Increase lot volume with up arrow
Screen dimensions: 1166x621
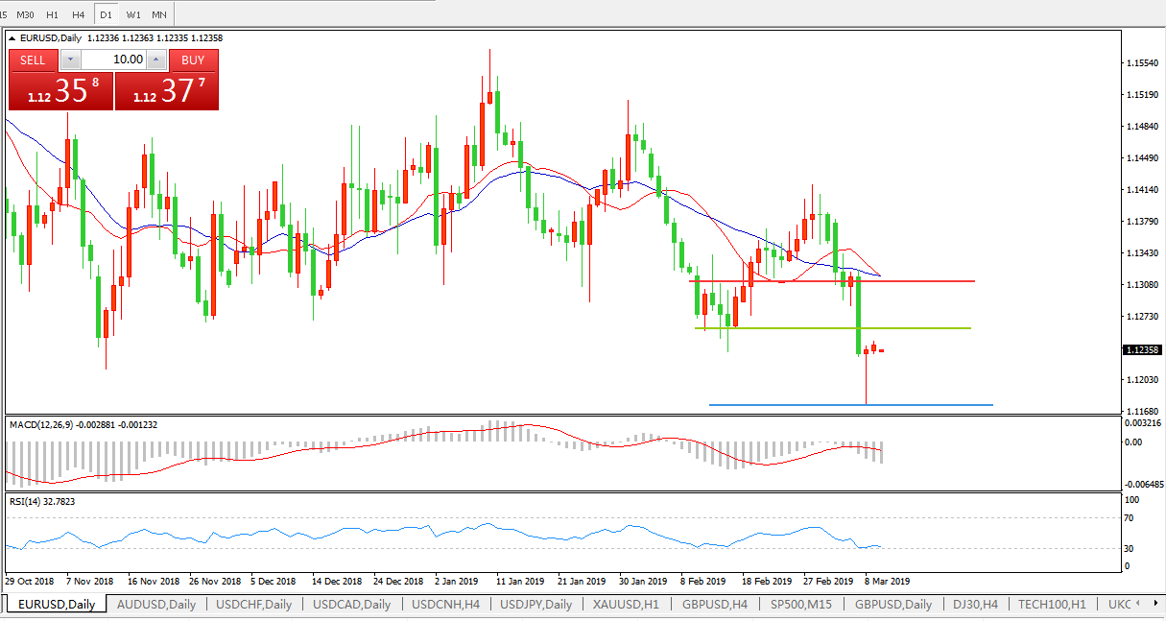[x=156, y=60]
